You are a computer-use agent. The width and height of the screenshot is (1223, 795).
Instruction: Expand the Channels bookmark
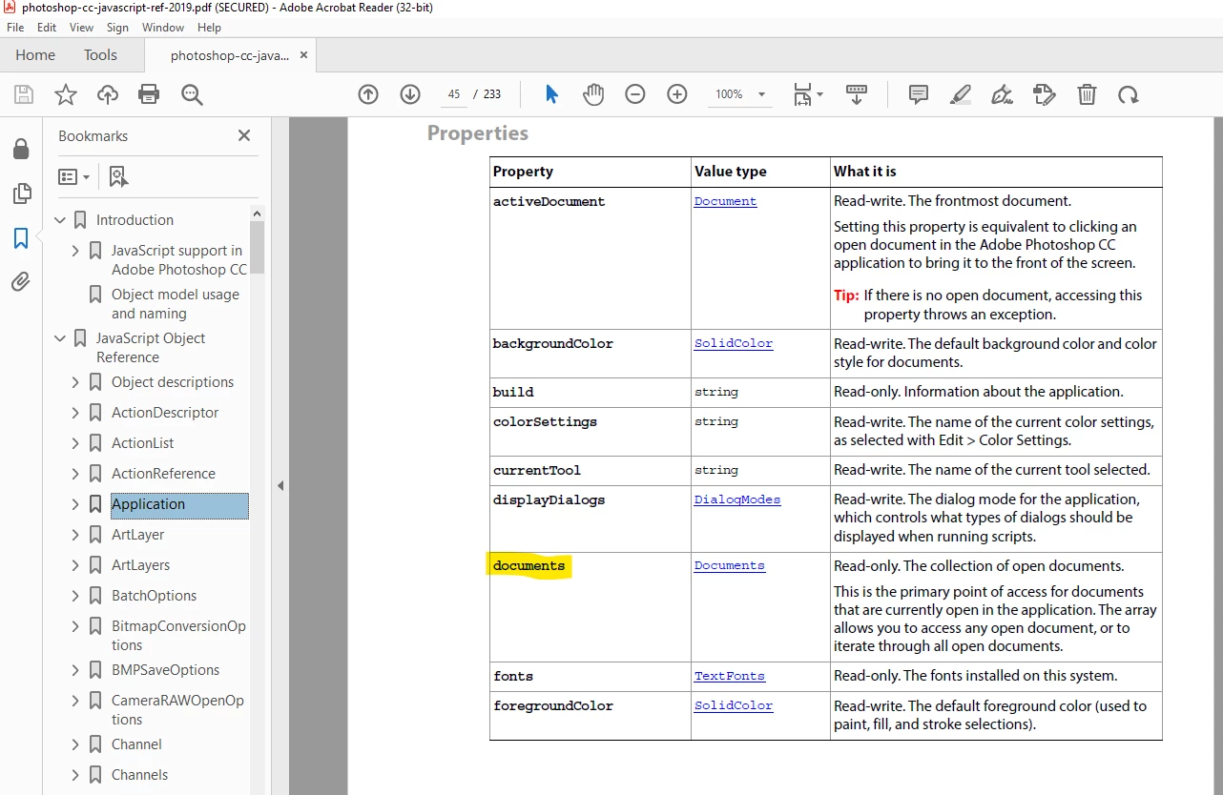76,775
